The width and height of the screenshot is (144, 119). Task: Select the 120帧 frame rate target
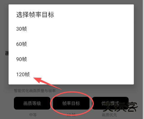(71, 74)
